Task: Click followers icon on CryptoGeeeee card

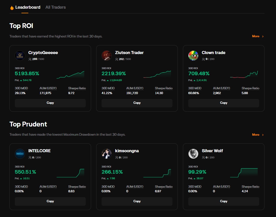Action: (x=30, y=59)
